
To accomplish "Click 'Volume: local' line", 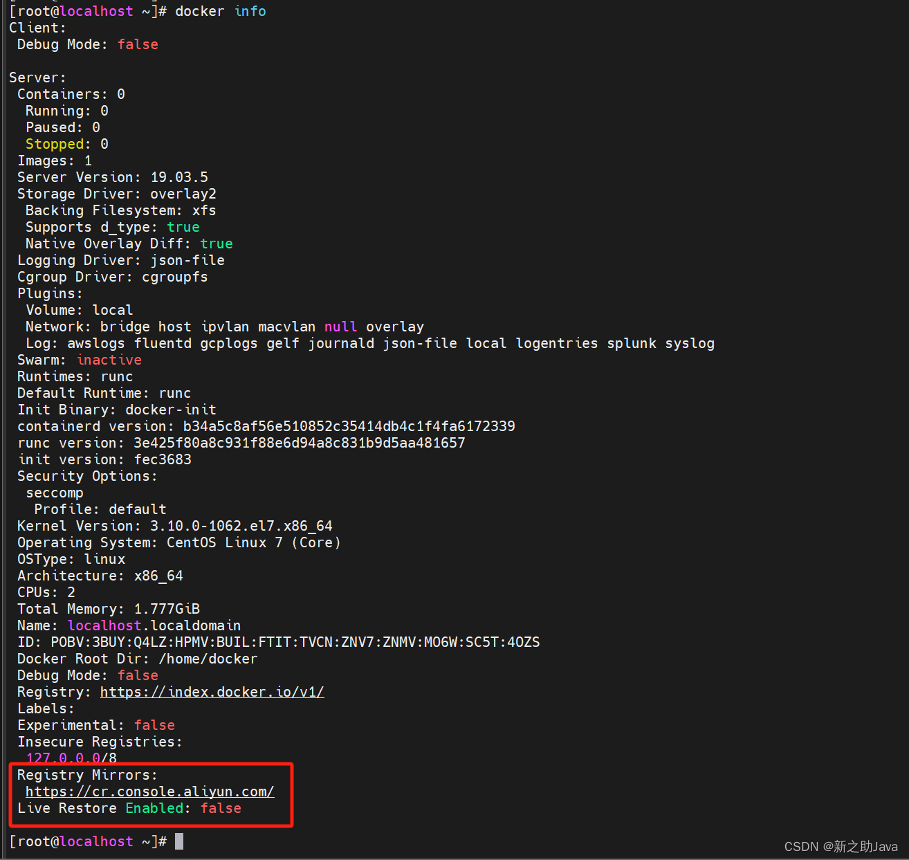I will pos(80,310).
